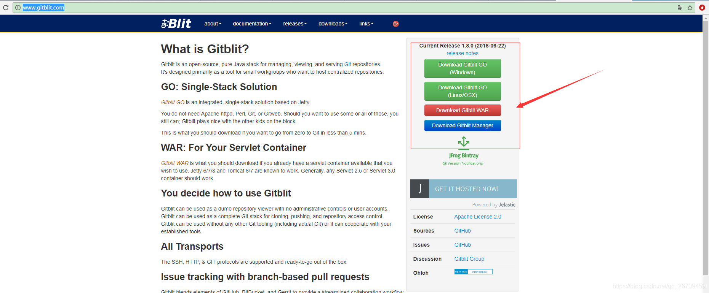Image resolution: width=709 pixels, height=293 pixels.
Task: Click the translate page icon
Action: click(x=680, y=8)
